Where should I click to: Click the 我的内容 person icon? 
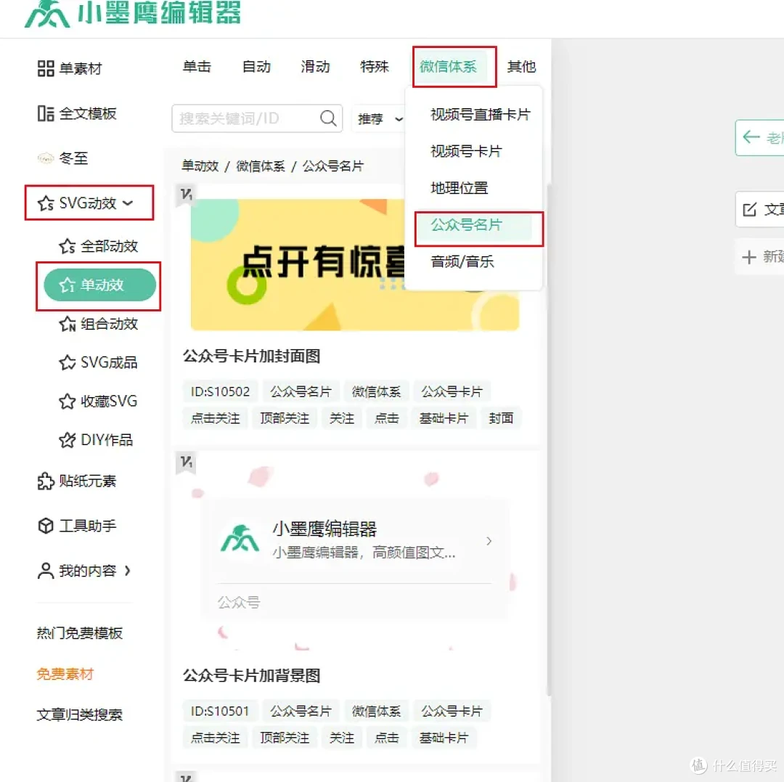pos(46,571)
